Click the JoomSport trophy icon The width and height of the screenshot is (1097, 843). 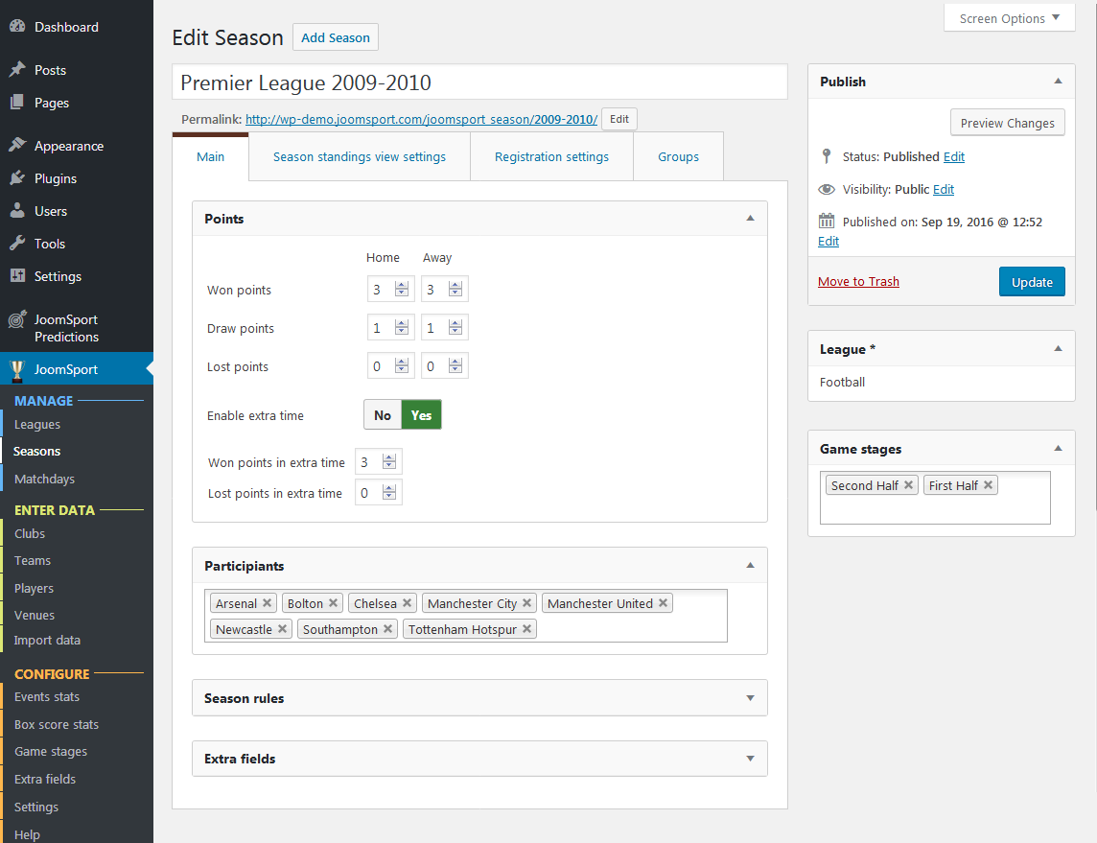17,369
